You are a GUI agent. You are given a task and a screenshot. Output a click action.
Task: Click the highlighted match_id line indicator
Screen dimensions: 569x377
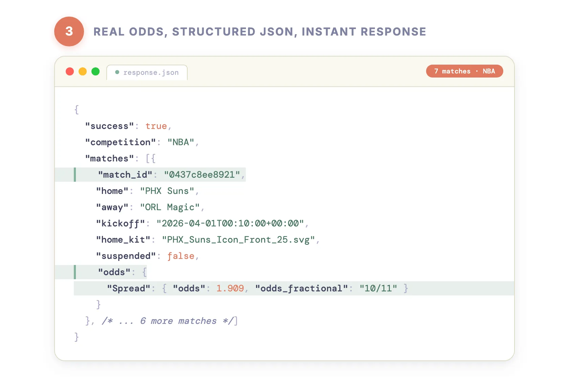point(75,175)
